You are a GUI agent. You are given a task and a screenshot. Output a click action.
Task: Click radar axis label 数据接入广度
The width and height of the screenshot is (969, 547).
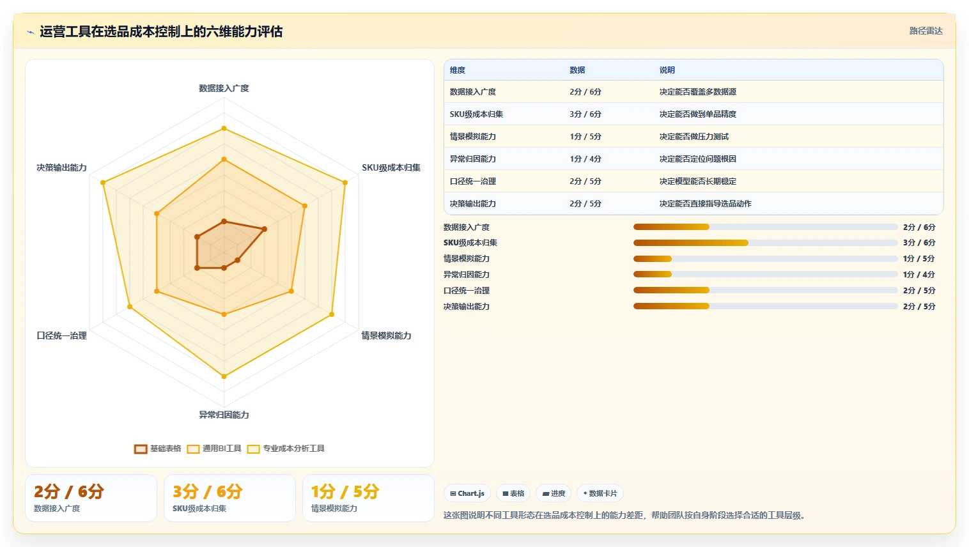[224, 88]
